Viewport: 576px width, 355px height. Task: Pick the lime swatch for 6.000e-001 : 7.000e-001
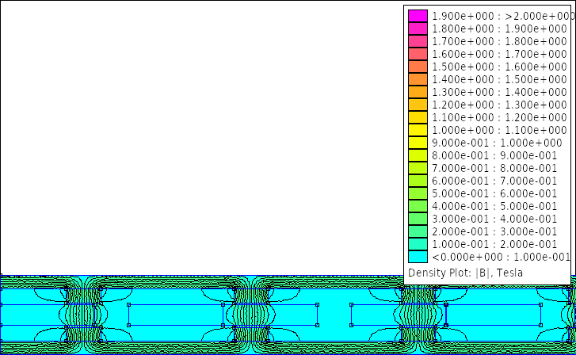pos(418,181)
